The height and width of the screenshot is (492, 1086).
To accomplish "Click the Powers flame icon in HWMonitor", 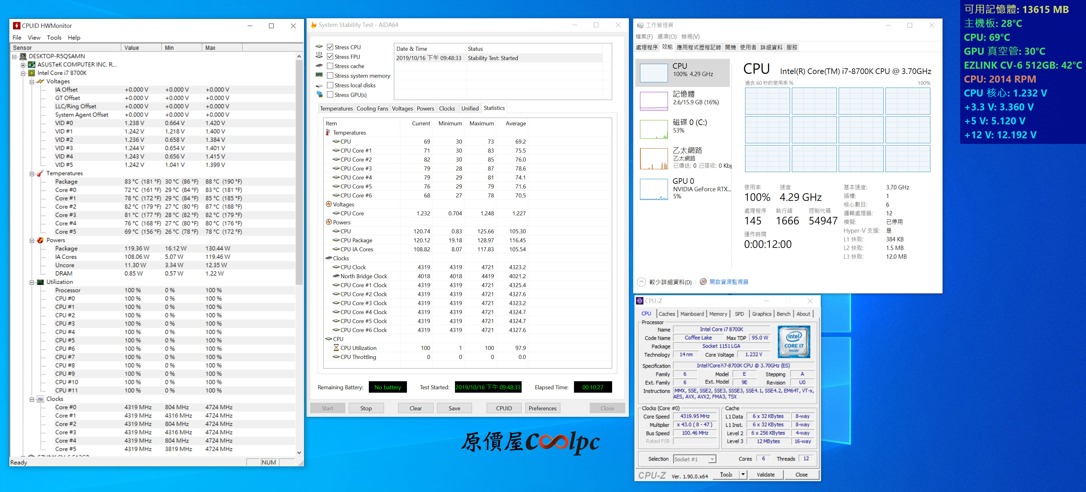I will coord(41,240).
